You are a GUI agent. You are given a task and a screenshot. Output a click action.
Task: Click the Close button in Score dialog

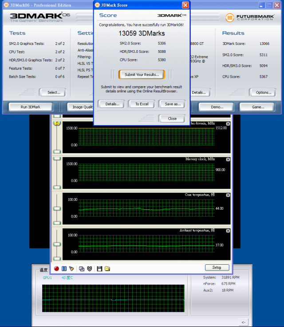pyautogui.click(x=172, y=119)
